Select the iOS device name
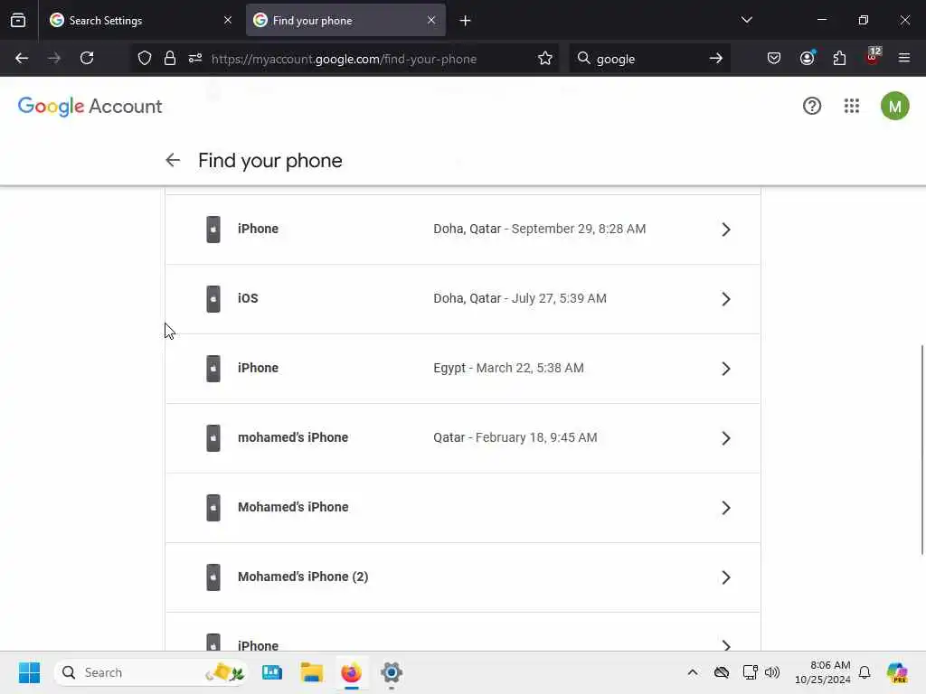 248,298
